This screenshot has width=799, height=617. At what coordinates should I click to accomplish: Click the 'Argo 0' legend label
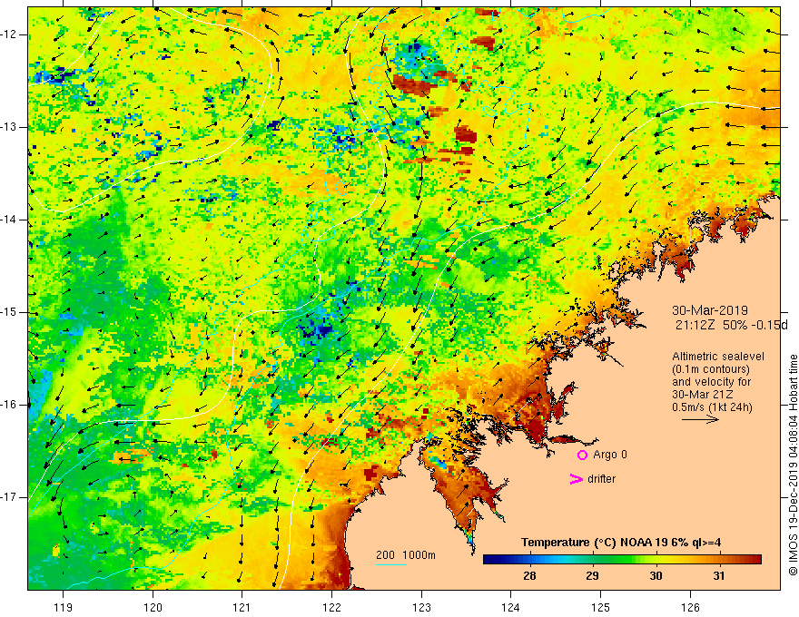tap(610, 455)
